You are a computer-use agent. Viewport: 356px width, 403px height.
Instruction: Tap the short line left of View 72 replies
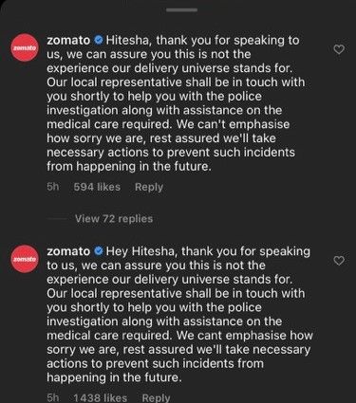click(x=57, y=219)
